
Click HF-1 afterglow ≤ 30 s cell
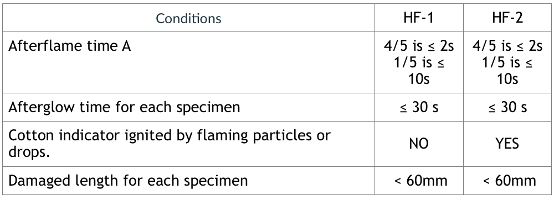[419, 107]
